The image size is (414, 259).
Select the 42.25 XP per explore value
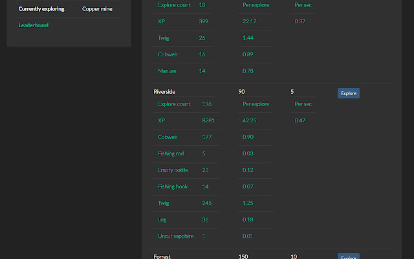click(250, 120)
